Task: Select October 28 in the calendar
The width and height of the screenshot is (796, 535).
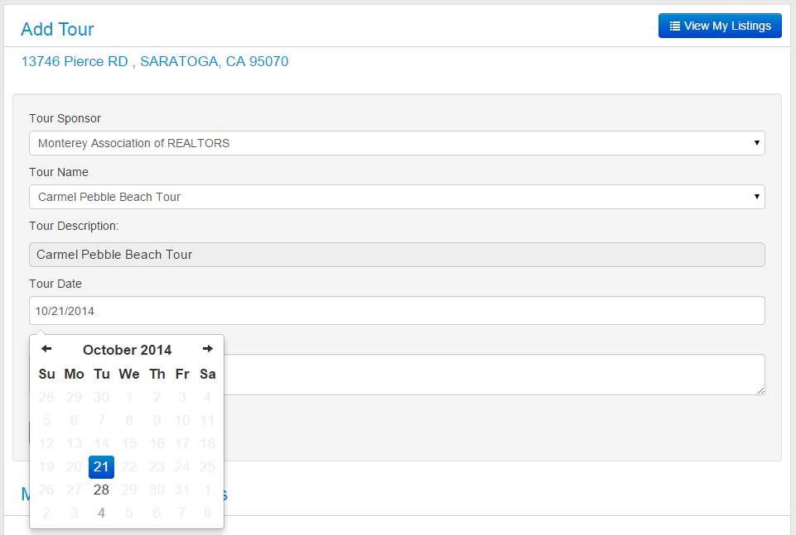Action: coord(101,490)
